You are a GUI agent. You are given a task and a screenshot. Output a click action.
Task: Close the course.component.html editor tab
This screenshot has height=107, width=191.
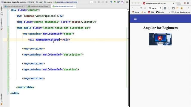tap(75, 6)
